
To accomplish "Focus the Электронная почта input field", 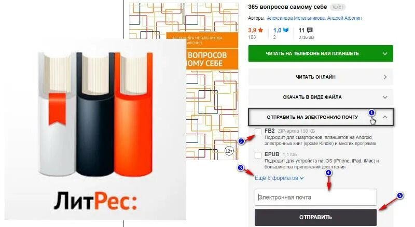I will [x=315, y=197].
